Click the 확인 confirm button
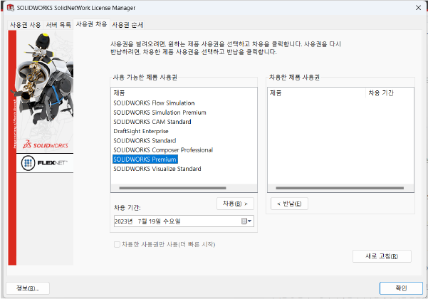Viewport: 428px width, 299px height. [401, 288]
